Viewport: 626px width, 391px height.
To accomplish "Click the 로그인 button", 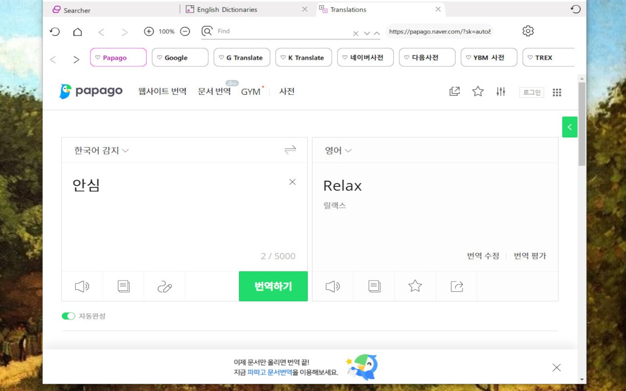I will [x=532, y=92].
